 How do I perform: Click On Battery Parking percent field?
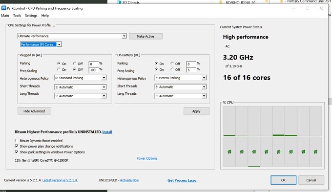coord(191,64)
